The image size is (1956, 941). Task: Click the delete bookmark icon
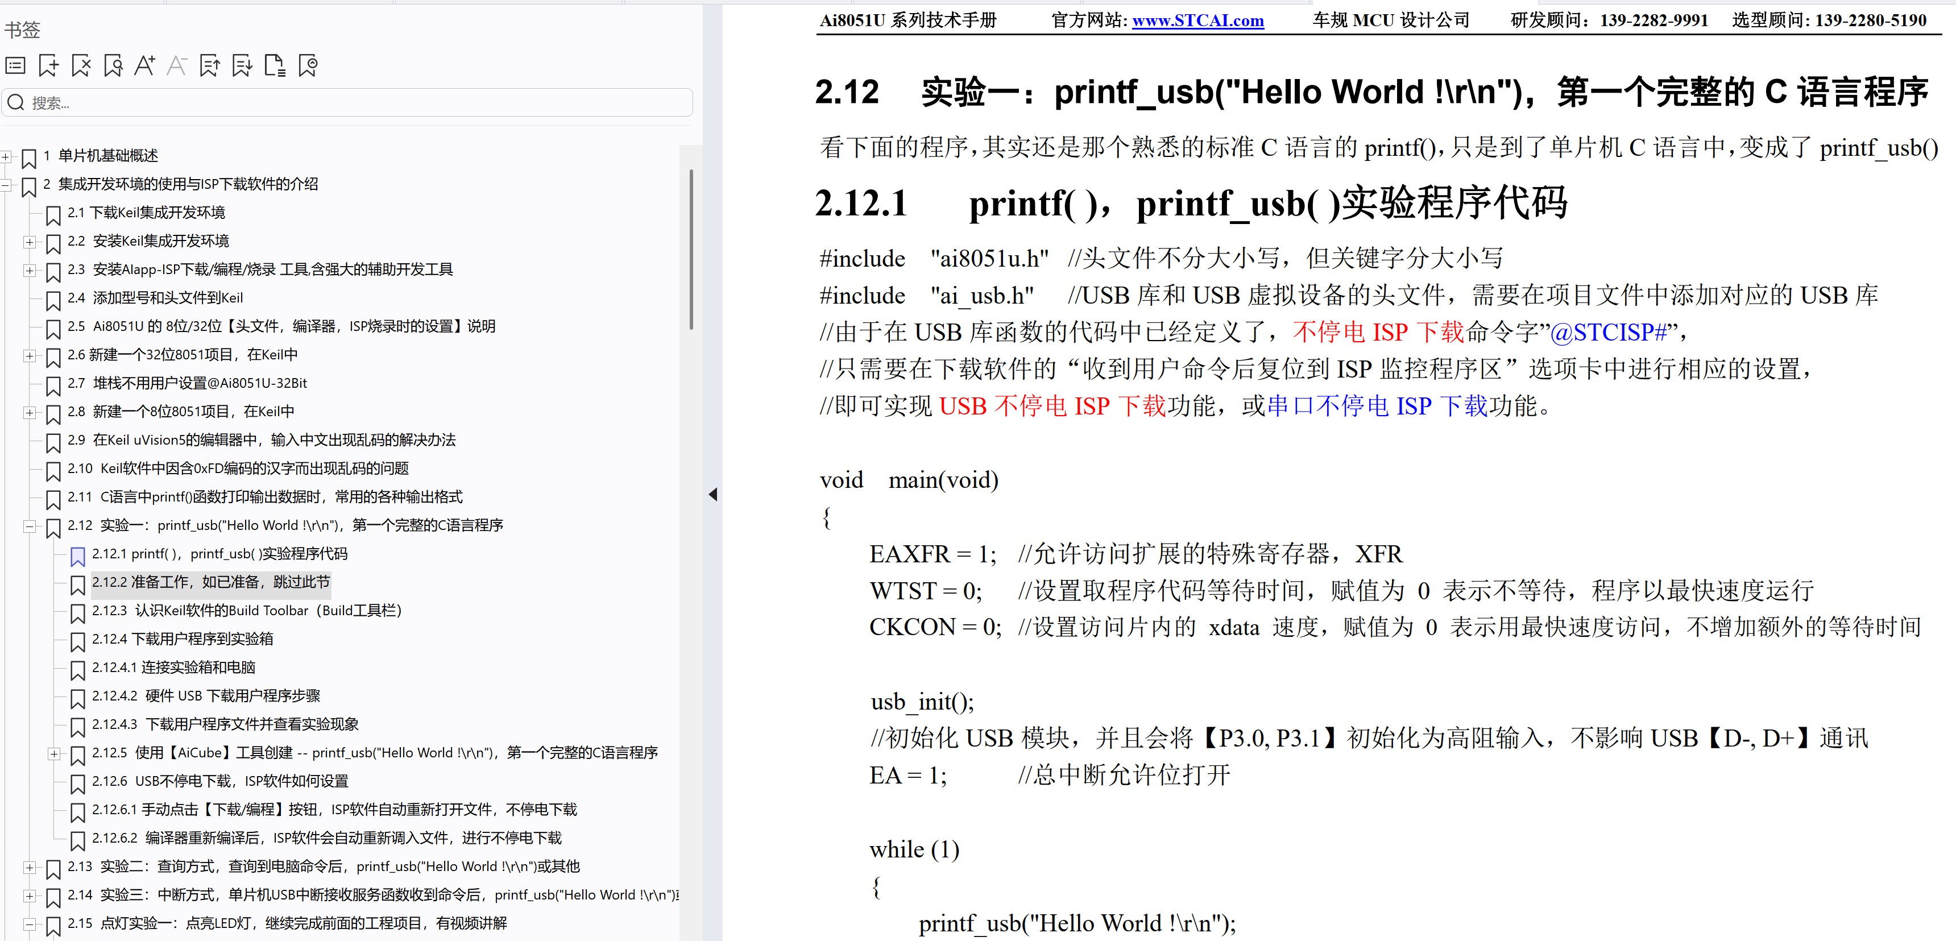tap(81, 65)
